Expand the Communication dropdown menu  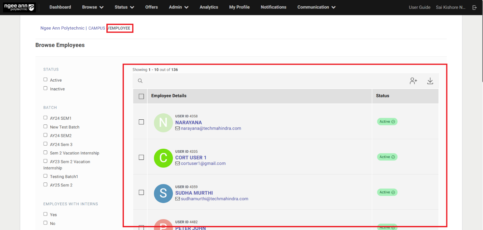tap(316, 7)
